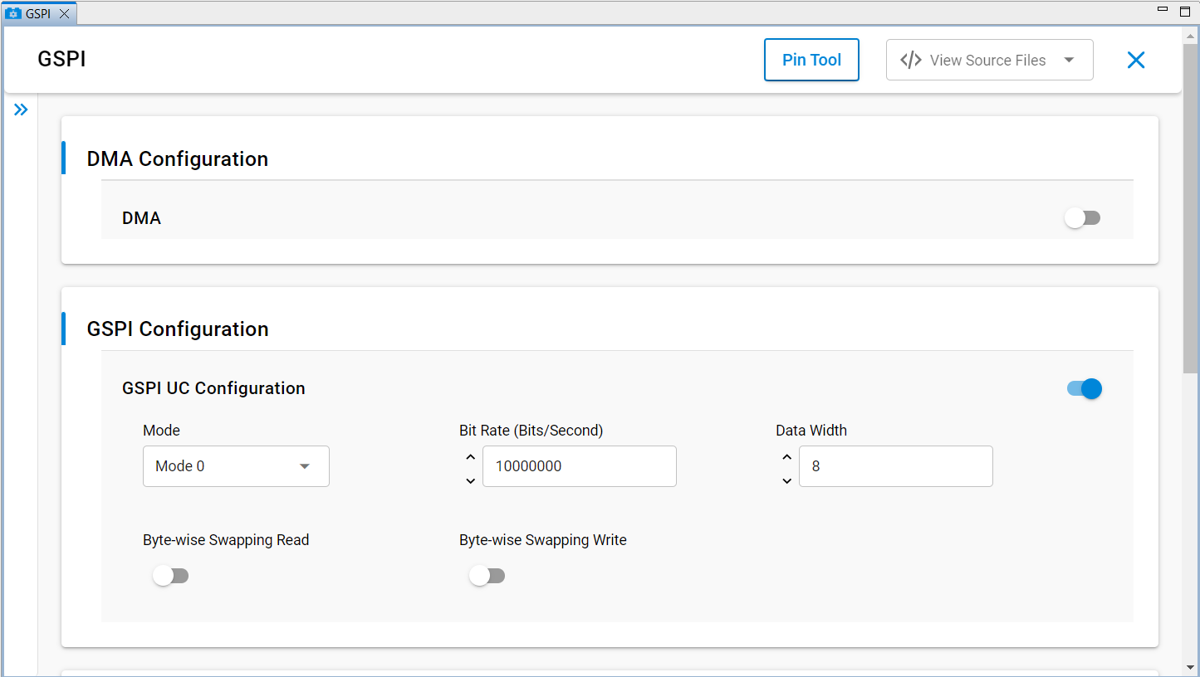Enable the DMA toggle switch
Screen dimensions: 1200x677
pos(1083,218)
